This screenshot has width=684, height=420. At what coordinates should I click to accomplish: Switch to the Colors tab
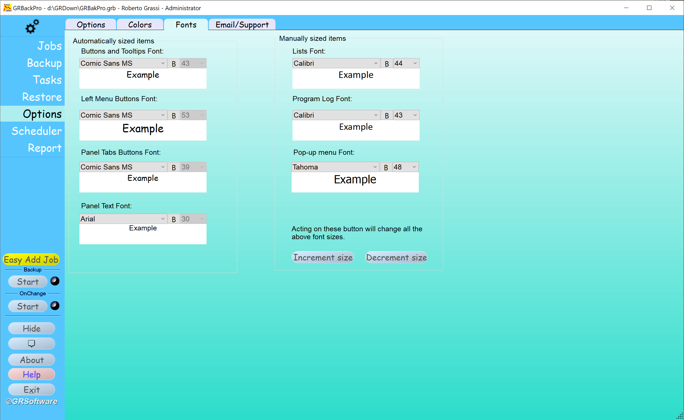click(140, 25)
